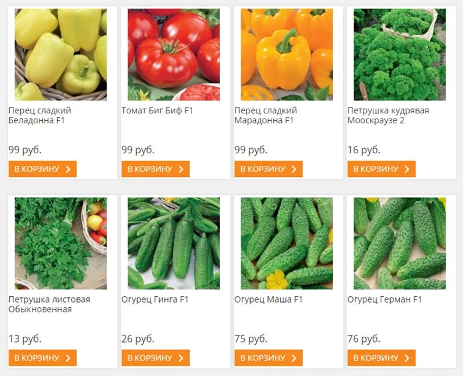Open the curly parsley Мооскраузе photo
The height and width of the screenshot is (376, 463).
click(400, 54)
